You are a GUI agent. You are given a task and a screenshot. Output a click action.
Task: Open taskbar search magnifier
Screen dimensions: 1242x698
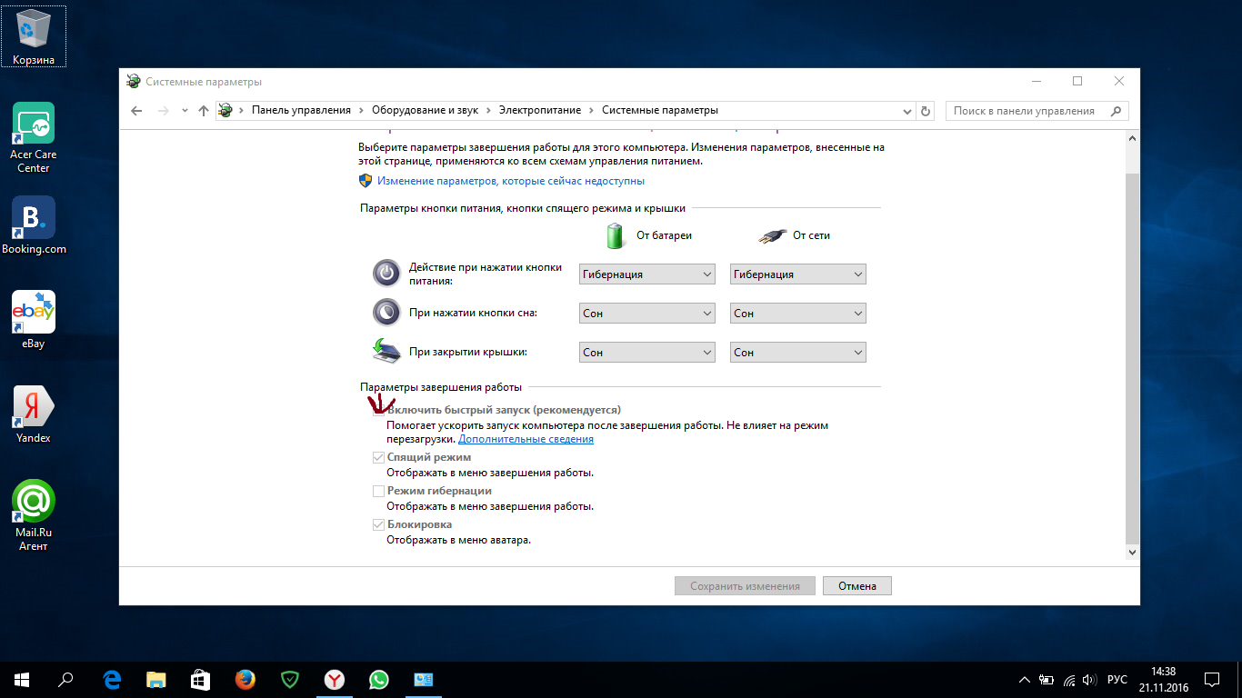(65, 679)
